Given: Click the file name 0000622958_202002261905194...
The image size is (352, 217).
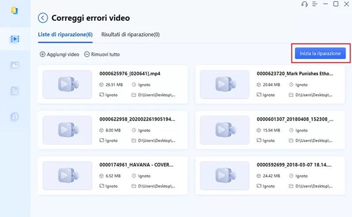Looking at the screenshot, I should tap(137, 119).
